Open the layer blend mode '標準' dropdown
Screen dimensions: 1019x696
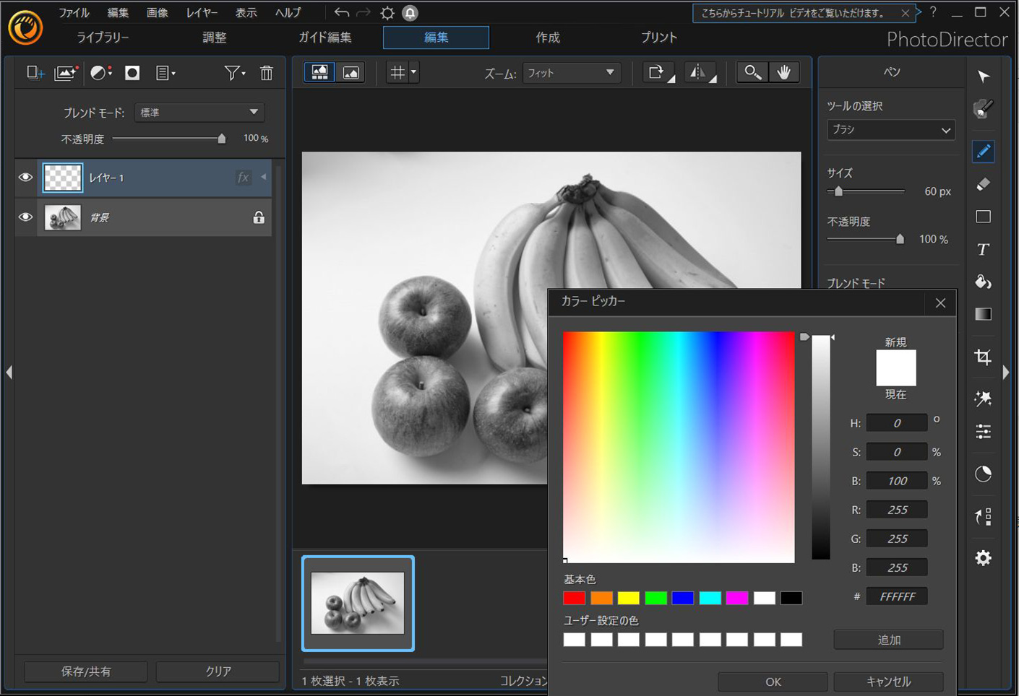click(199, 112)
